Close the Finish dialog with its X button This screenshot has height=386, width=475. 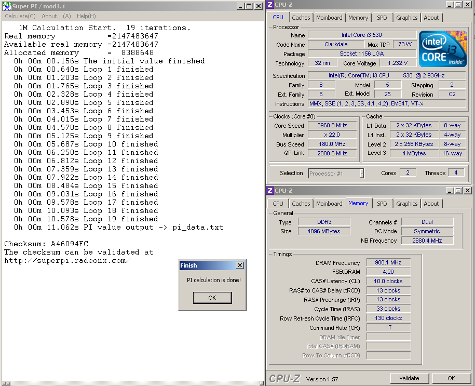tap(240, 265)
